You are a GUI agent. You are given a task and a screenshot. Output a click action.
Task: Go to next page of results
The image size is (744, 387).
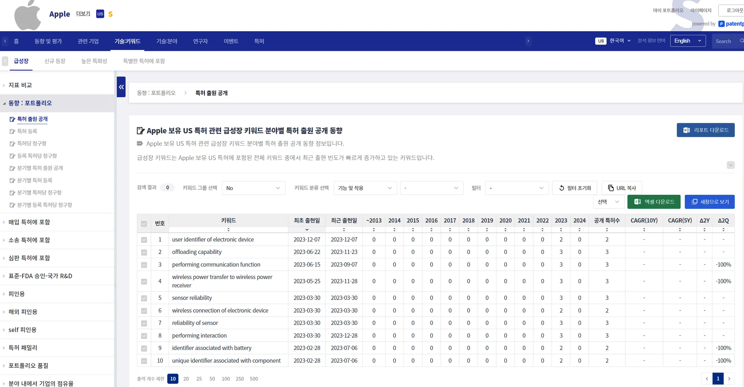729,379
